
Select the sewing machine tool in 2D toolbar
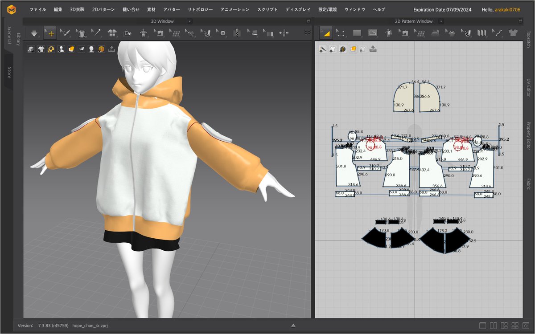(404, 33)
